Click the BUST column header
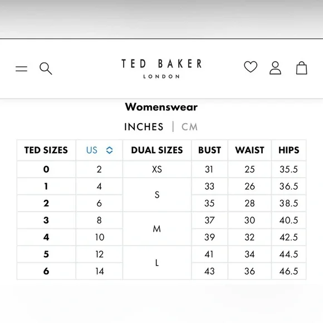 tap(209, 150)
